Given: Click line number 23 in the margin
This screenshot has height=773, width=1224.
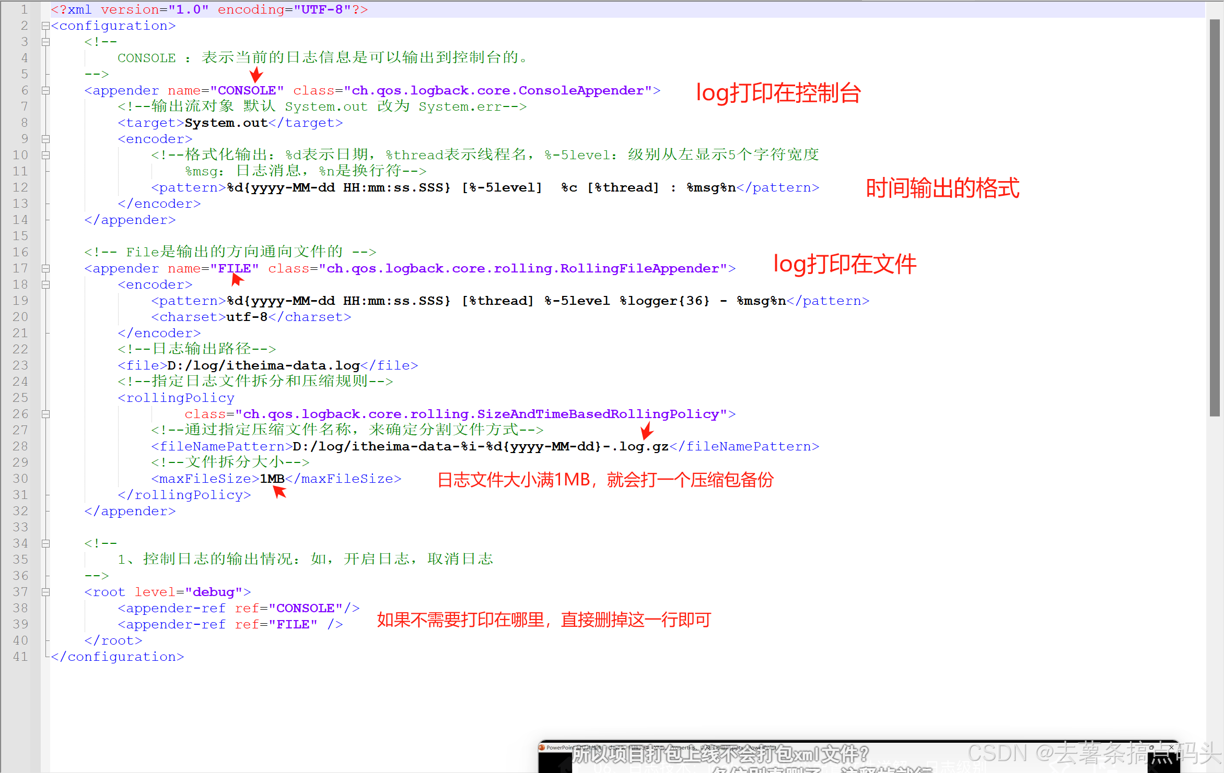Looking at the screenshot, I should [20, 365].
